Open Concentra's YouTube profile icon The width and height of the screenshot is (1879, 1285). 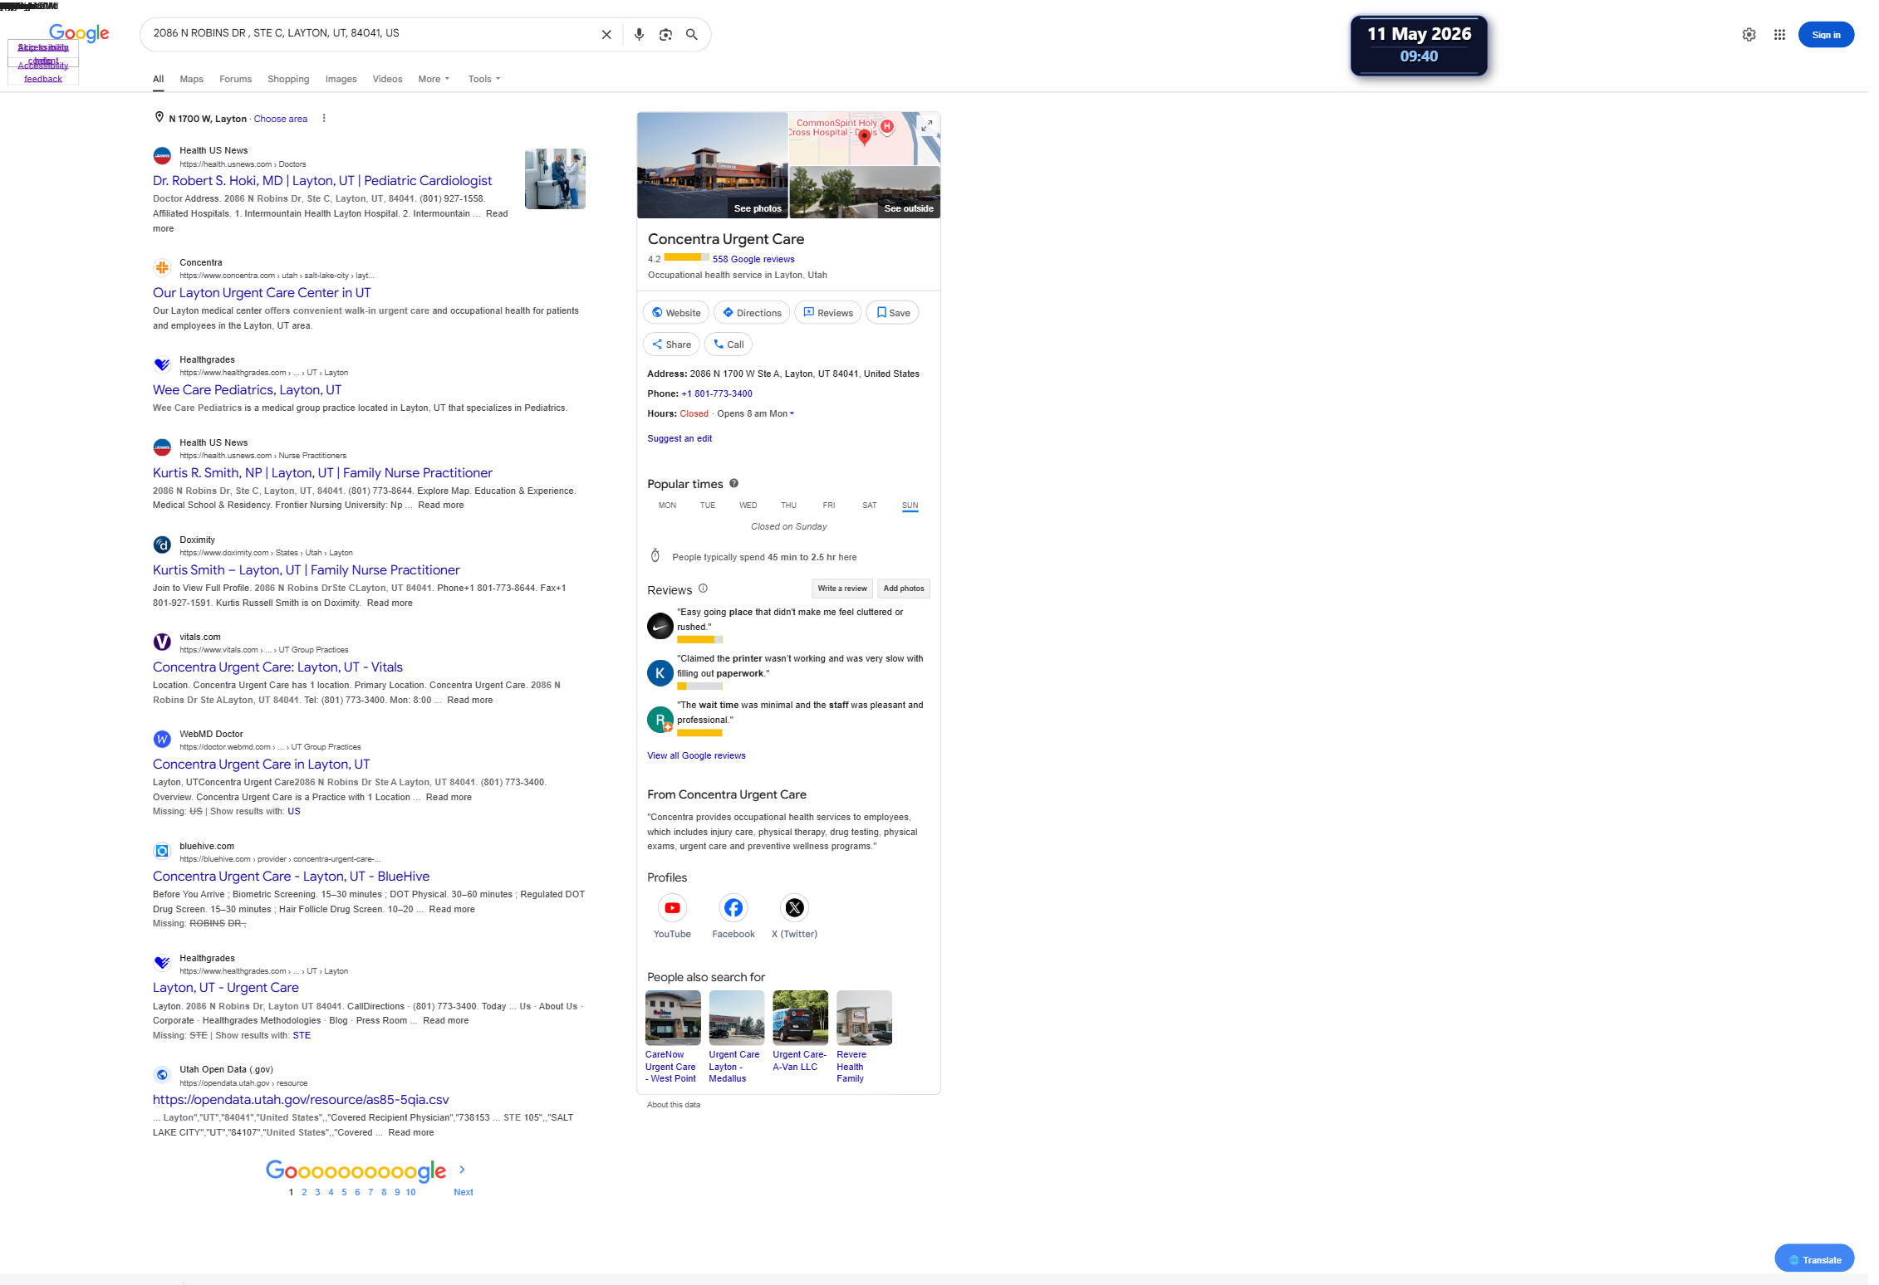pyautogui.click(x=672, y=908)
